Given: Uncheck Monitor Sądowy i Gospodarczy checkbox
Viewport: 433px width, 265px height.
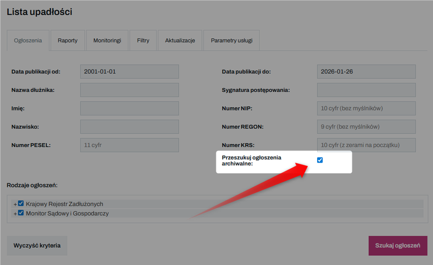Looking at the screenshot, I should pyautogui.click(x=21, y=213).
